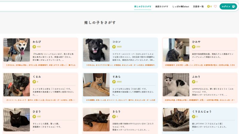
Task: Open the きらり black cat photo
Action: (96, 120)
